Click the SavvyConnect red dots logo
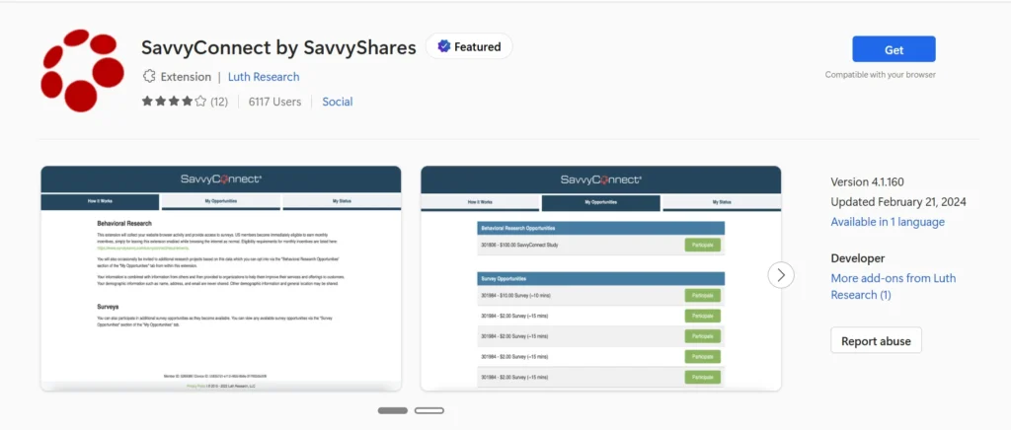 [x=80, y=70]
